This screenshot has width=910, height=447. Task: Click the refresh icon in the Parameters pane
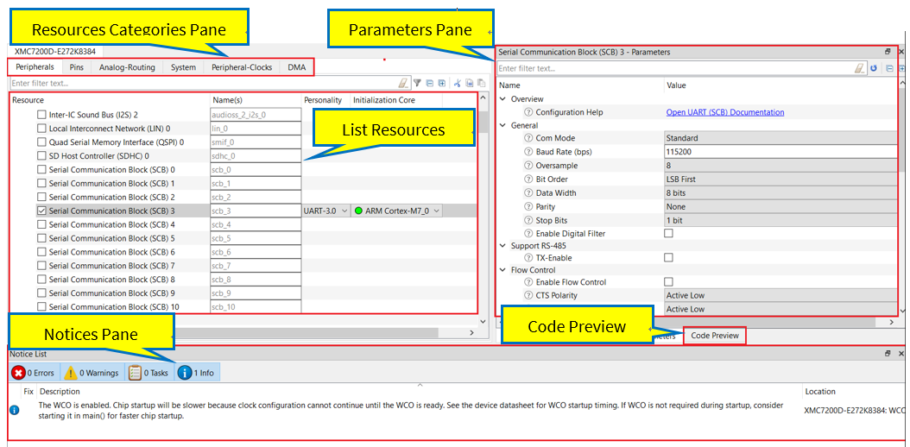[873, 68]
